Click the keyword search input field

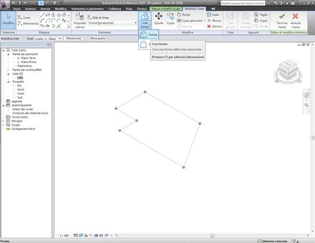coord(243,3)
